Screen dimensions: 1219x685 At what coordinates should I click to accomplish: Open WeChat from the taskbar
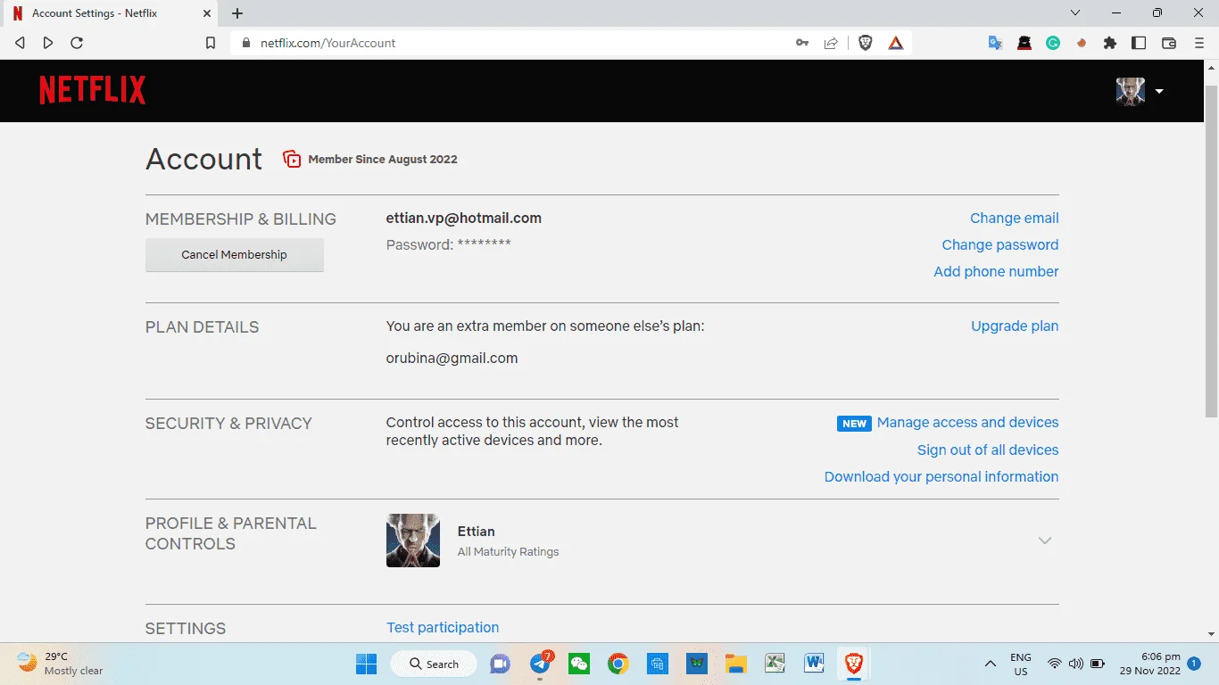pos(579,664)
